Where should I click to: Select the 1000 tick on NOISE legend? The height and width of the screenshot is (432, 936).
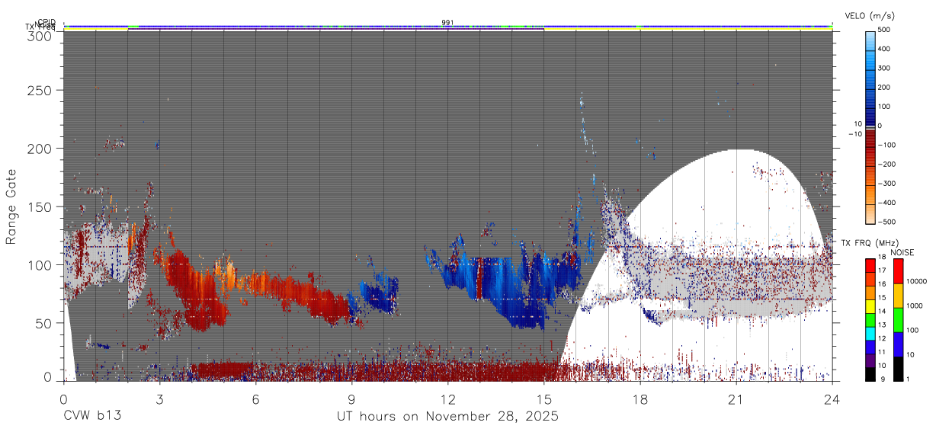point(914,307)
